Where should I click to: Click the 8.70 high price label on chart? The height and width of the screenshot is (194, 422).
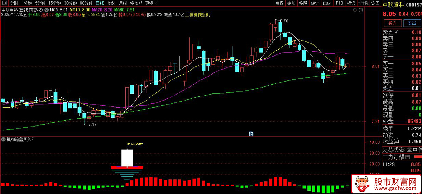pos(284,21)
